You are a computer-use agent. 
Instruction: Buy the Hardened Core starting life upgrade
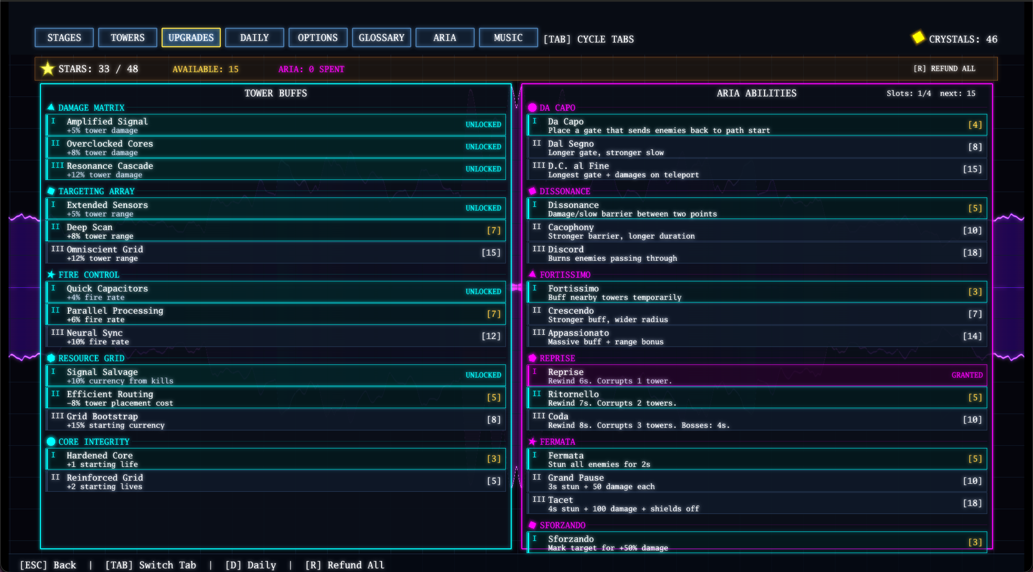[x=275, y=459]
